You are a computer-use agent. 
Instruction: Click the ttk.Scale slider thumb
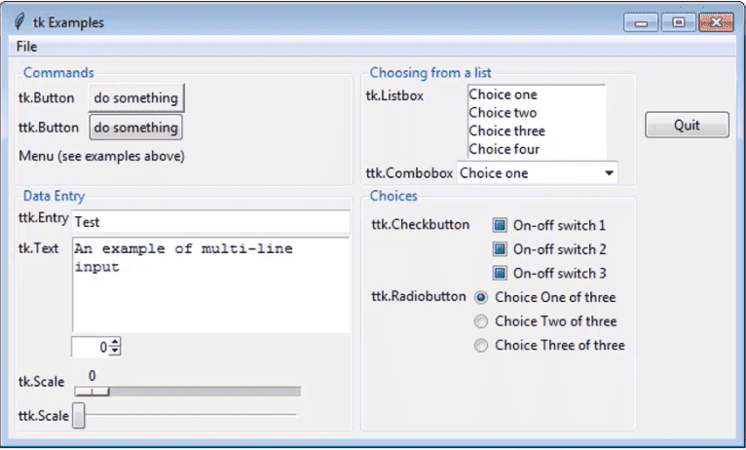(79, 416)
